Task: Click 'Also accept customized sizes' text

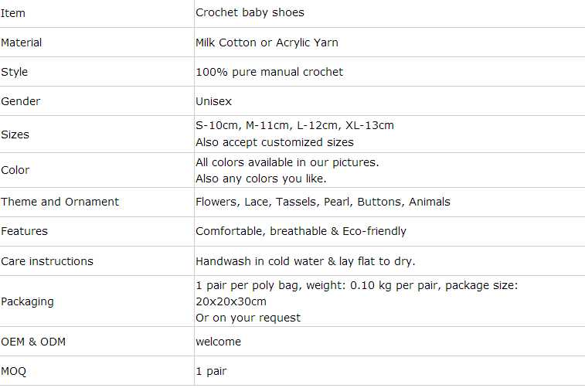Action: [x=274, y=142]
